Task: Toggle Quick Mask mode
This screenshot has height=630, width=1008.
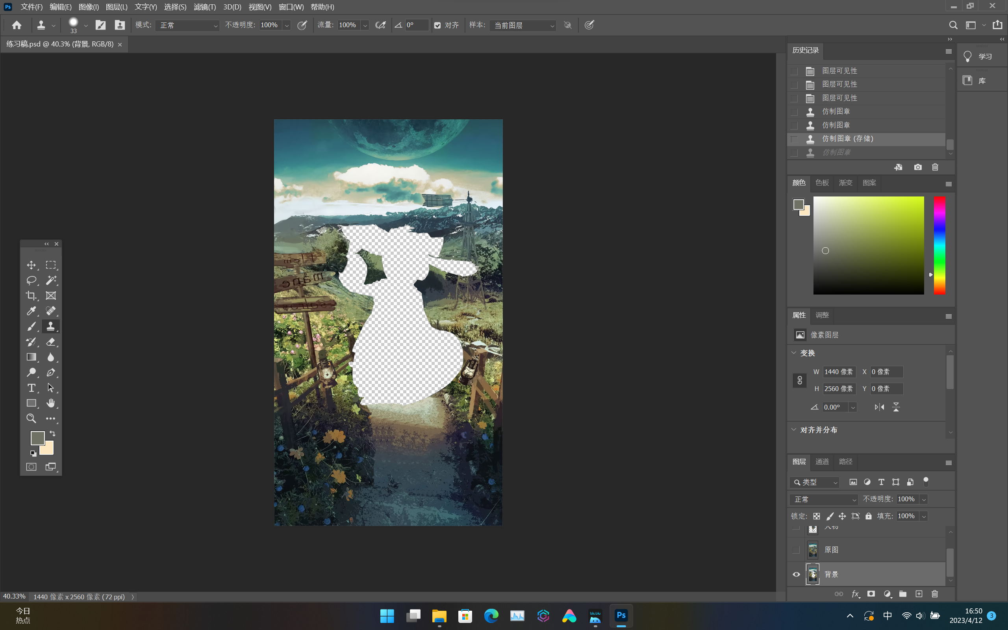Action: [x=31, y=467]
